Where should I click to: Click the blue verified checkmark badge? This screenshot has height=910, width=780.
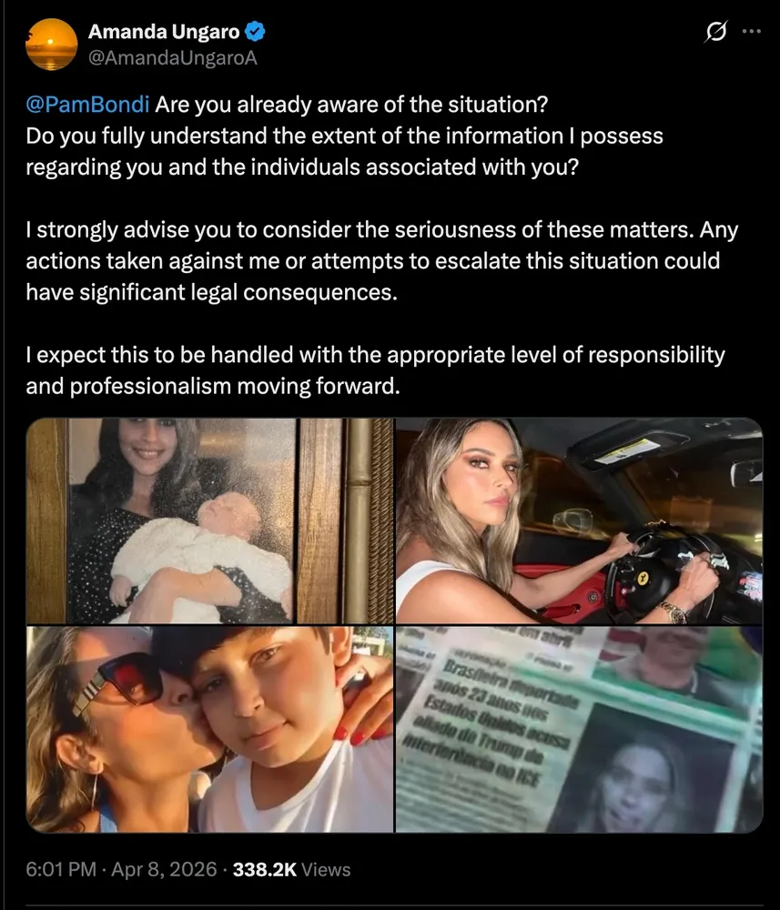point(255,31)
